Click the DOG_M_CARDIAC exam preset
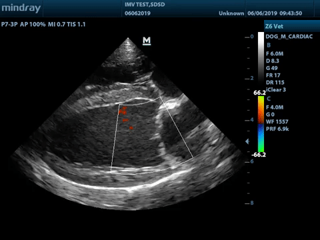Viewport: 320px width, 240px height. point(289,37)
